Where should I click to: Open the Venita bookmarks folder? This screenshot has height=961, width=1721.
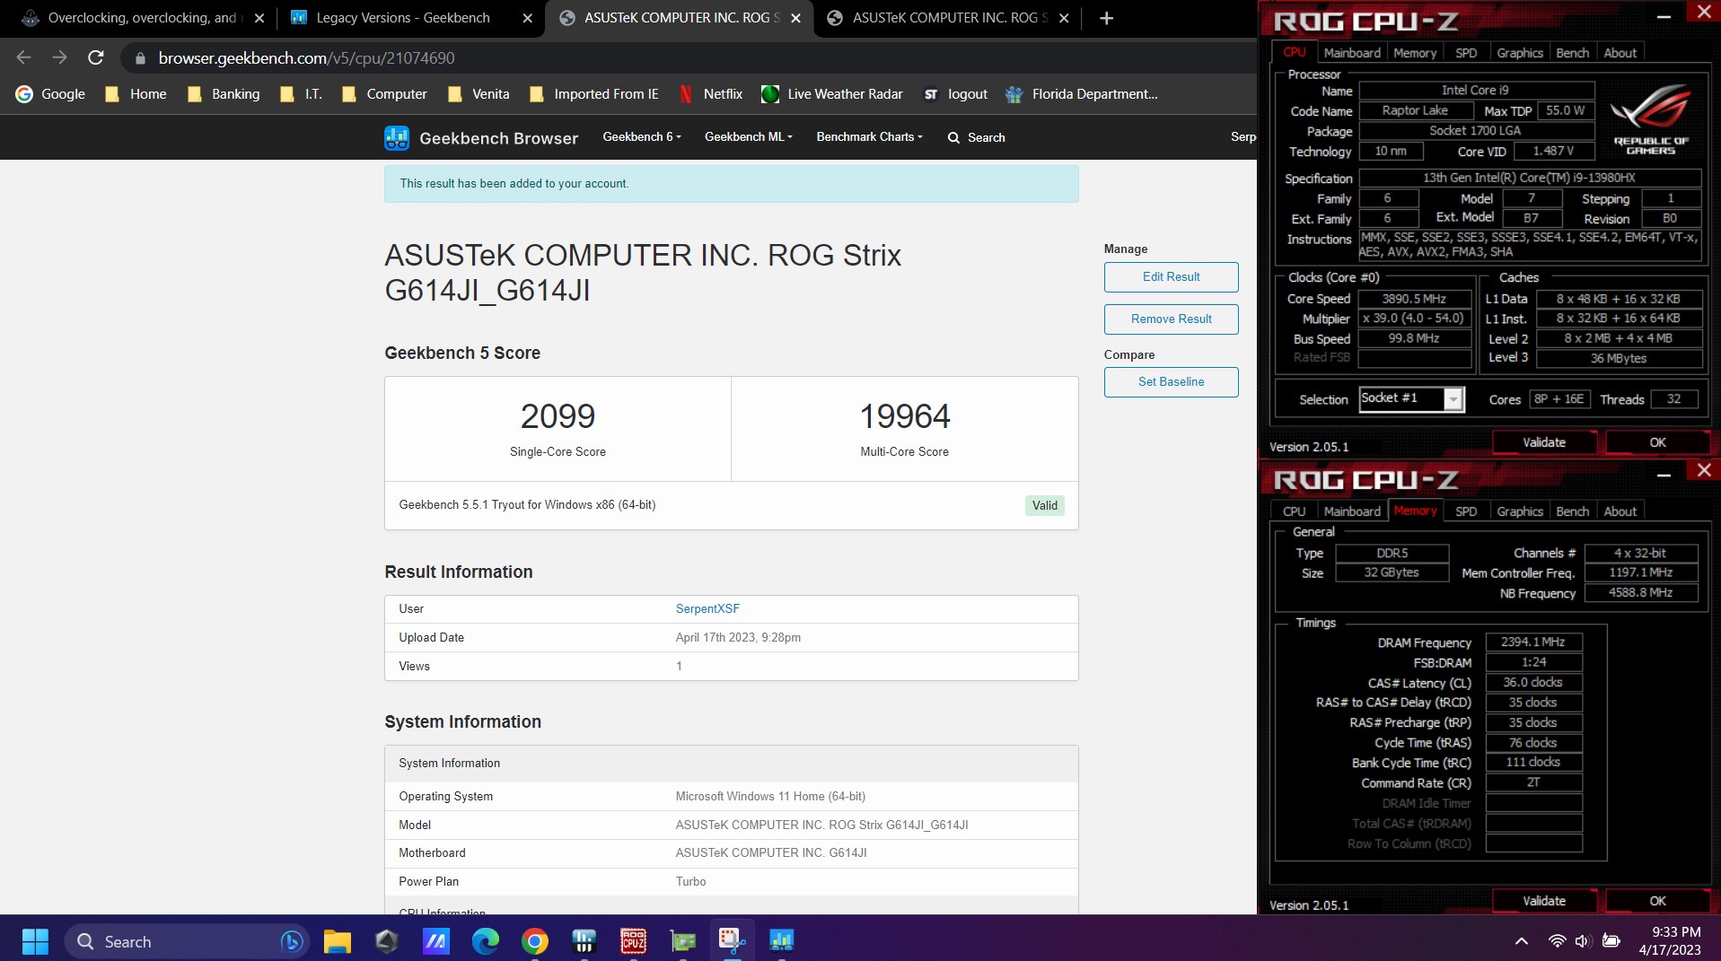[479, 94]
